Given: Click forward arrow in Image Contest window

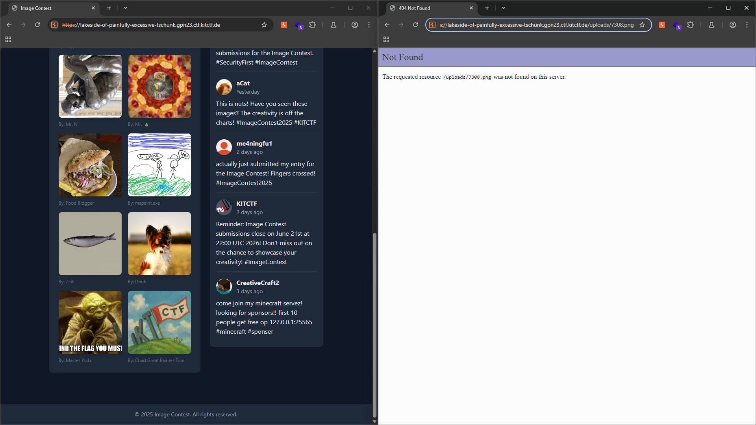Looking at the screenshot, I should 23,25.
